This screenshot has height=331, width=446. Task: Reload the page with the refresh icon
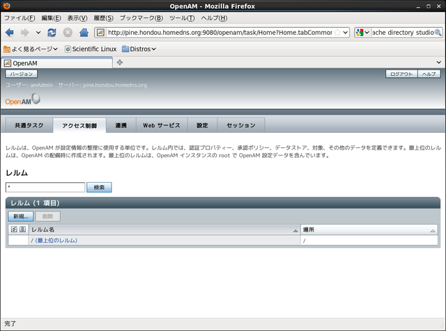(x=52, y=33)
